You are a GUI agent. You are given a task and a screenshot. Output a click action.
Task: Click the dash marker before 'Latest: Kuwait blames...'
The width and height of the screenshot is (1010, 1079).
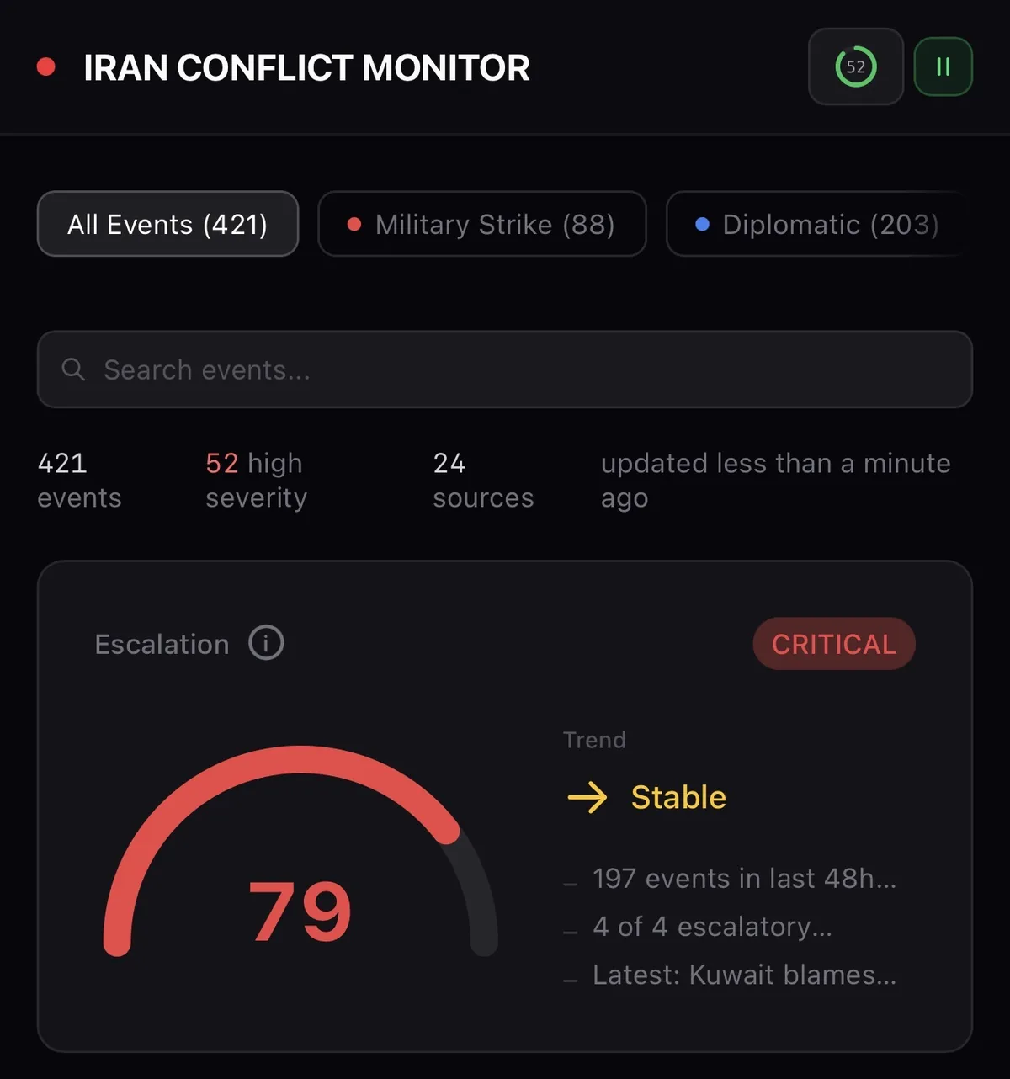click(x=571, y=977)
